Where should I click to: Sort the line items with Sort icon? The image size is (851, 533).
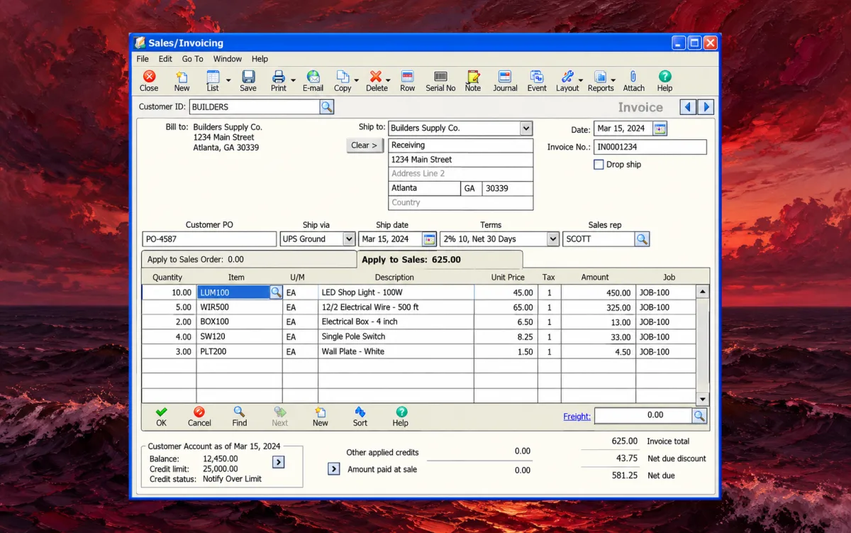[x=360, y=412]
